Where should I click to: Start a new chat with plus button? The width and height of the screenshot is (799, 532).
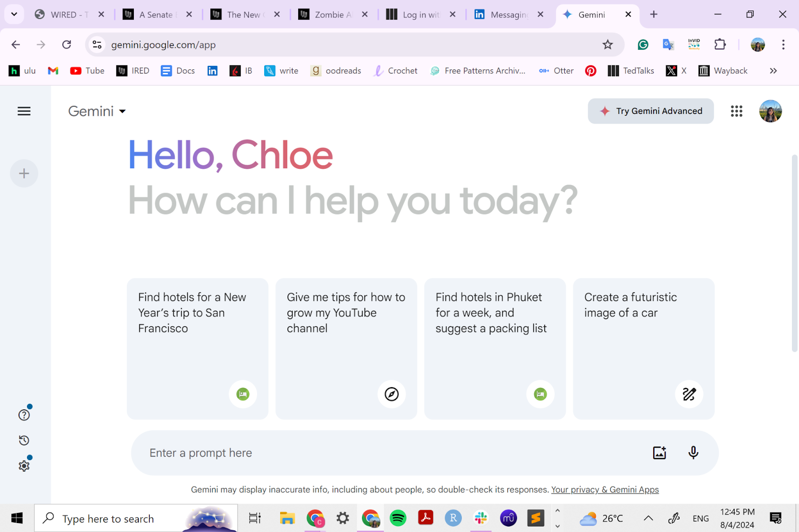(x=24, y=174)
